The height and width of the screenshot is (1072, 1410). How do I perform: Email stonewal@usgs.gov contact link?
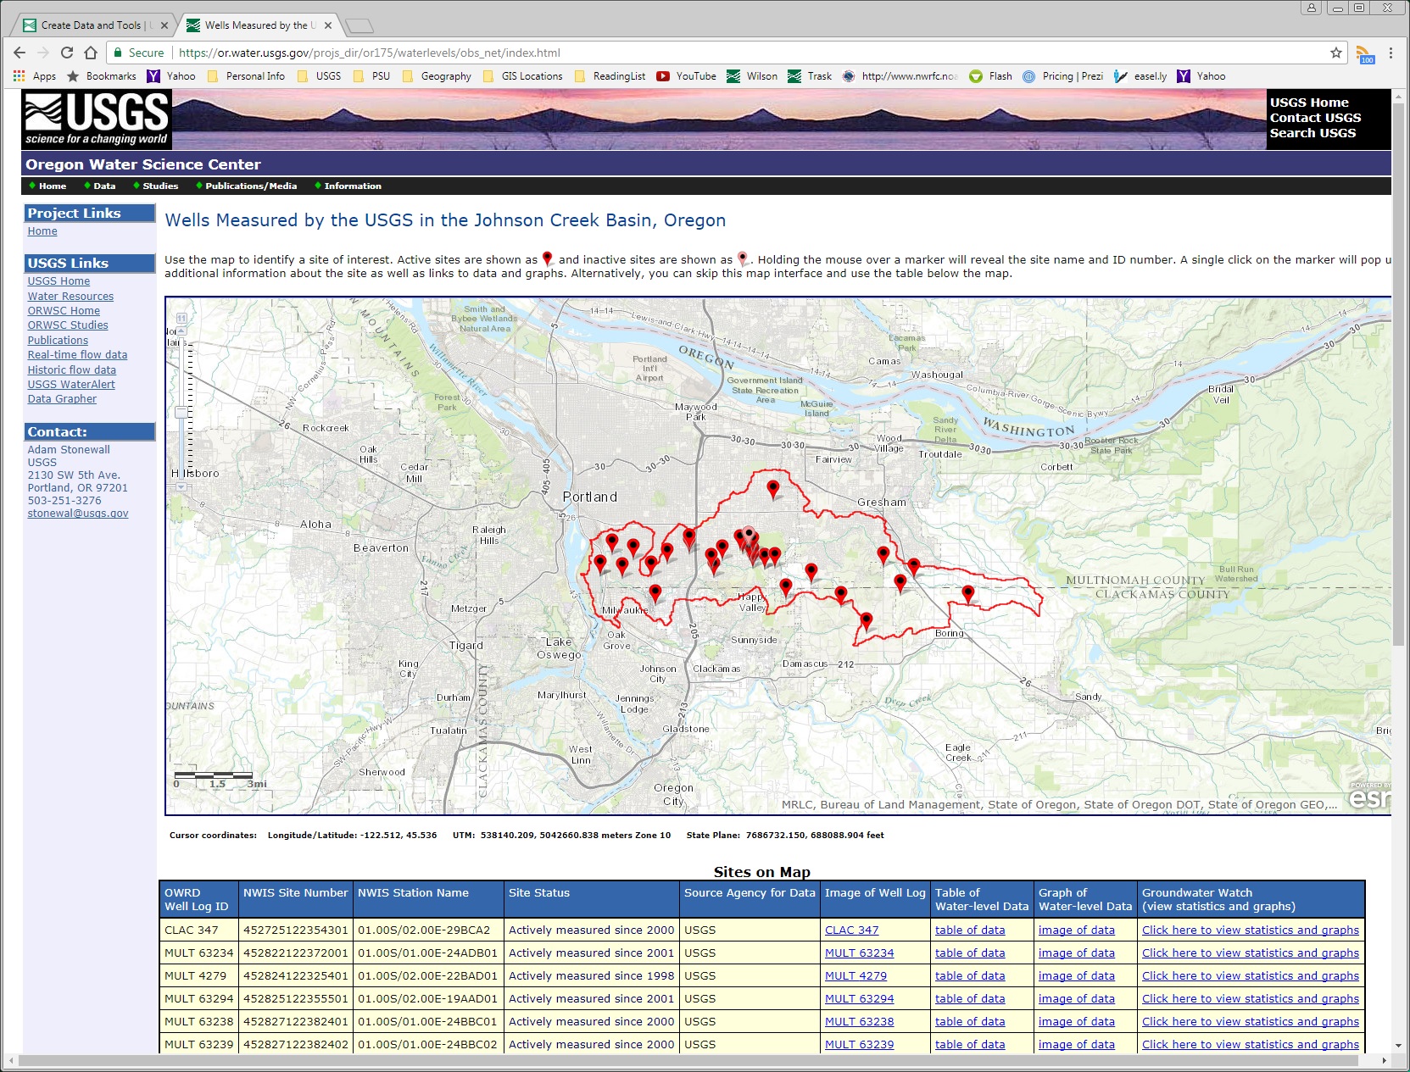click(78, 514)
